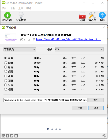Click the Reddit icon in bottom bar

16,136
